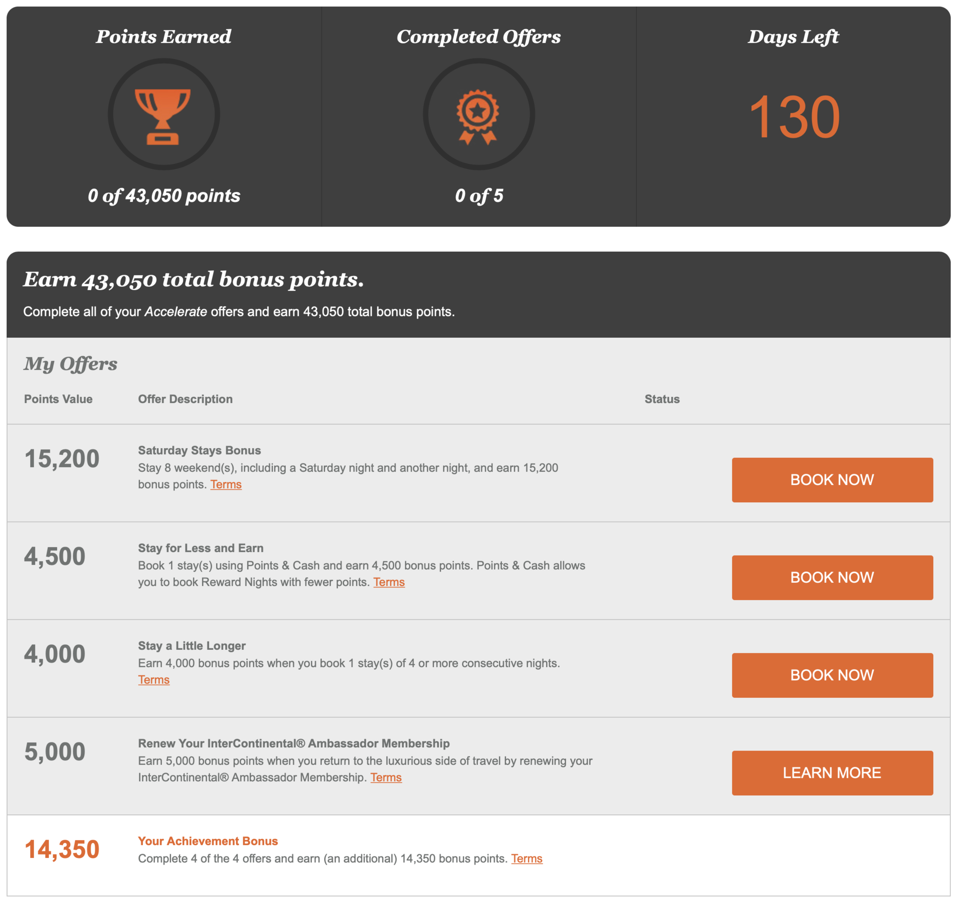Viewport: 959px width, 903px height.
Task: Click the 15,200 points value
Action: pos(62,459)
